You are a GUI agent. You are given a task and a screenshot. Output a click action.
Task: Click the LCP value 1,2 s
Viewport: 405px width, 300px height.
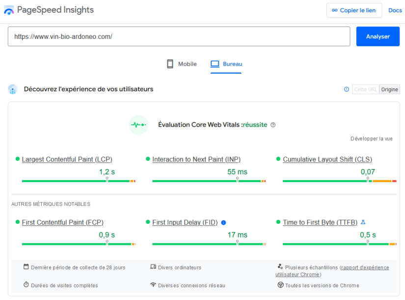click(x=107, y=172)
